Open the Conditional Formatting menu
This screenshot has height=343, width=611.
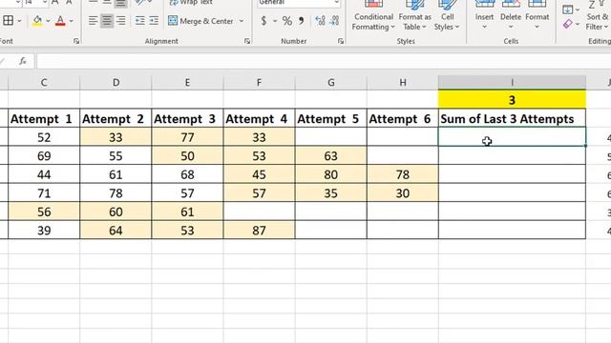pyautogui.click(x=373, y=15)
